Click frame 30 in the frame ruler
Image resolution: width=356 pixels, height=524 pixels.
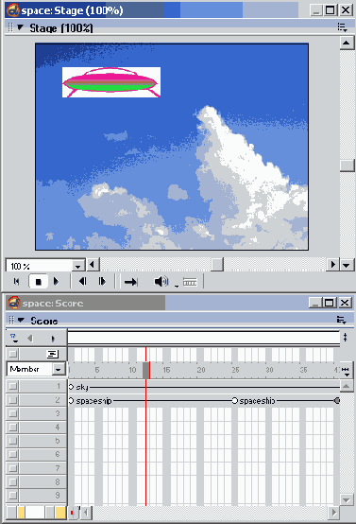point(269,370)
